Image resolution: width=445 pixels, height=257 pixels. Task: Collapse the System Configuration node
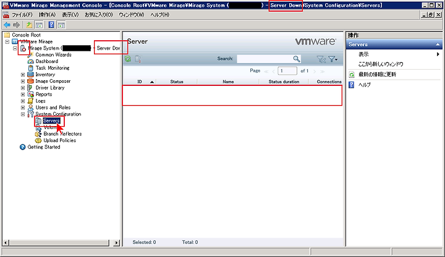[23, 114]
